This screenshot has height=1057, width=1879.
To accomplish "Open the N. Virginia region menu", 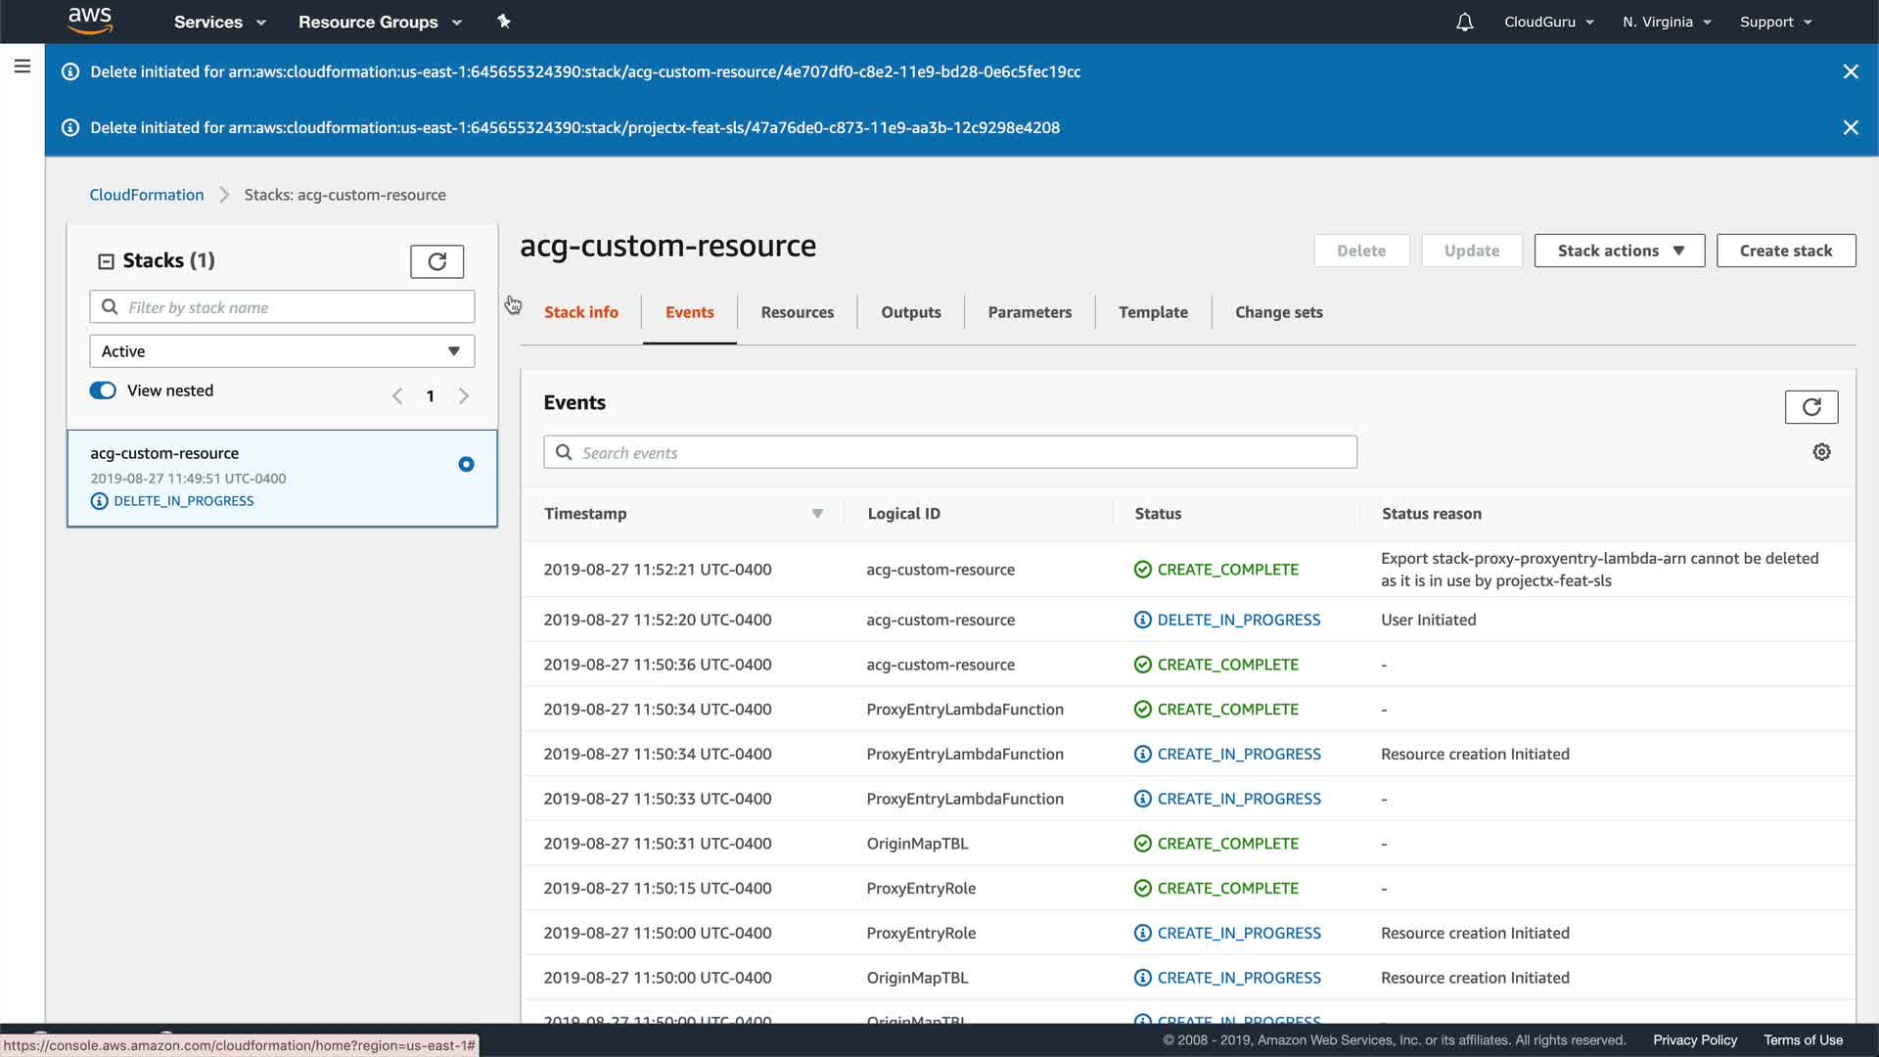I will pyautogui.click(x=1666, y=22).
